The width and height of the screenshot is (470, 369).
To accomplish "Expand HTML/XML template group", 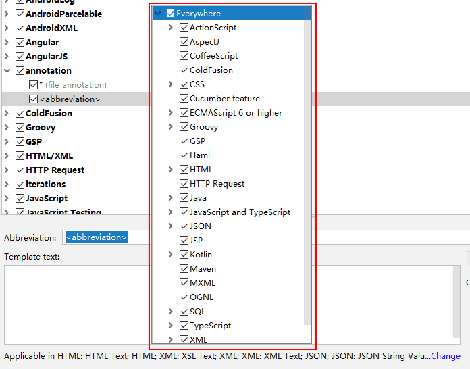I will 7,155.
